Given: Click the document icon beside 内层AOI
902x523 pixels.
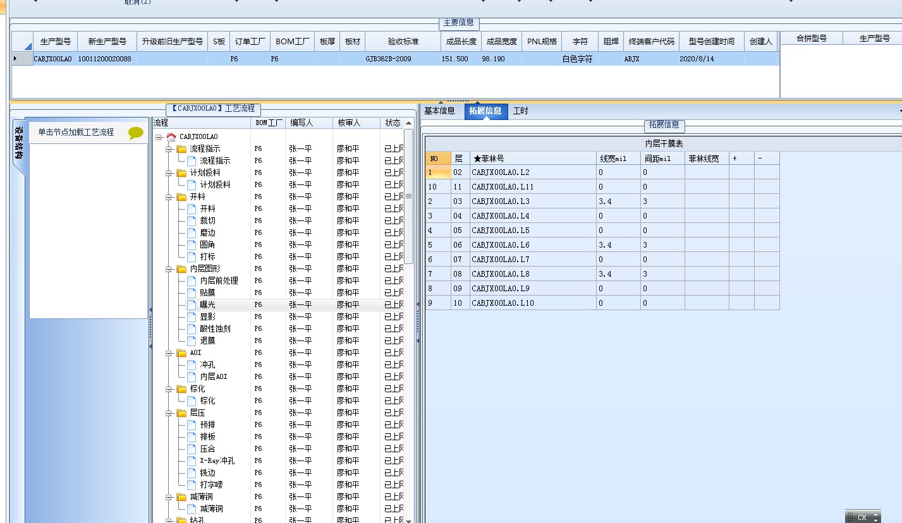Looking at the screenshot, I should point(192,376).
